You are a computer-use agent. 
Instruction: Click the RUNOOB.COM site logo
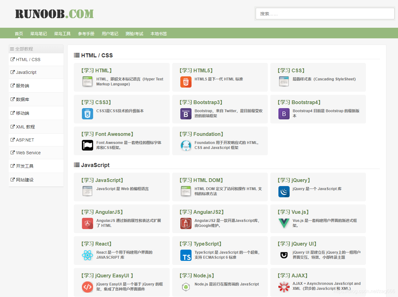pos(54,14)
